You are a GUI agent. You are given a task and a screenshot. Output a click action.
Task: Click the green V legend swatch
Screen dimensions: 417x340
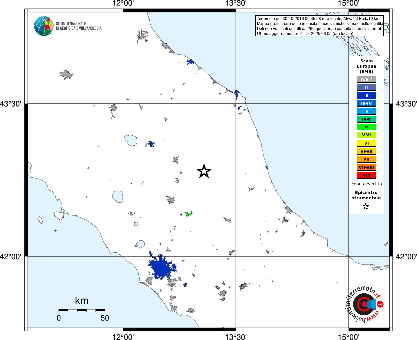point(366,127)
